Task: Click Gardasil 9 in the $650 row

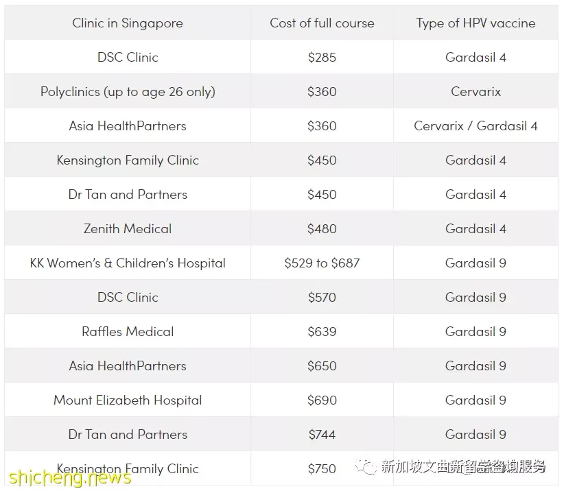Action: (475, 366)
